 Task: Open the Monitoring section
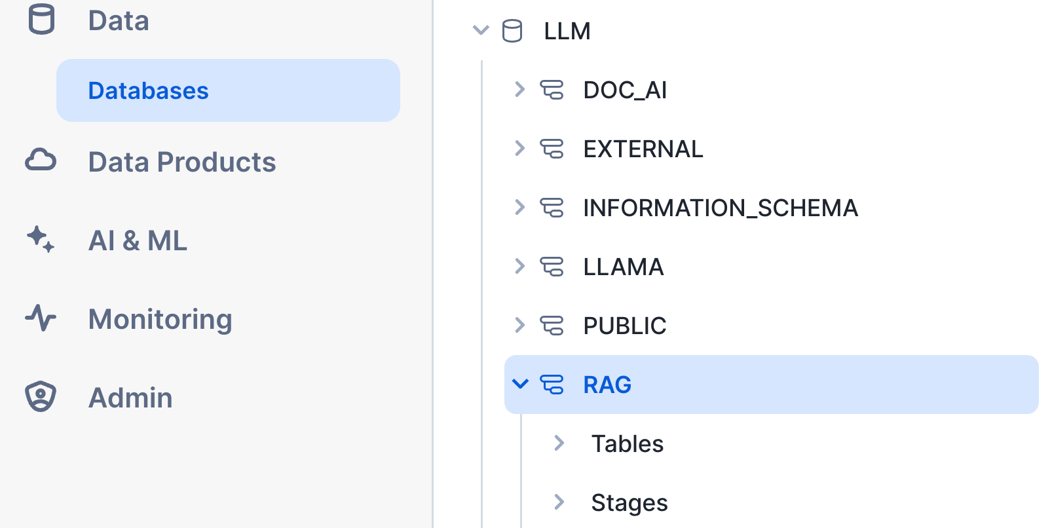[160, 320]
